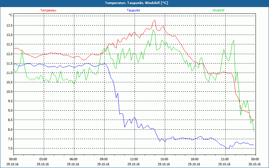Click the blue dew point minimum near 21:00
This screenshot has height=168, width=269.
click(x=228, y=148)
